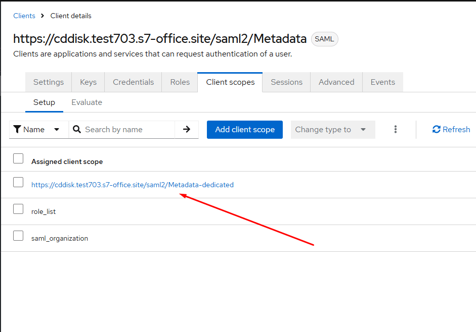Switch to the Evaluate sub-tab
476x332 pixels.
(x=87, y=102)
